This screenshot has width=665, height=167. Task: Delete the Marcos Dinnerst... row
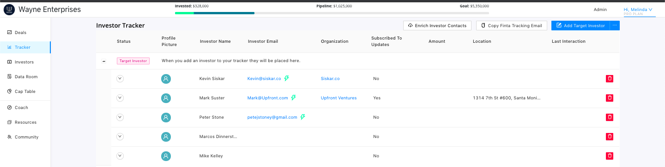pos(610,137)
